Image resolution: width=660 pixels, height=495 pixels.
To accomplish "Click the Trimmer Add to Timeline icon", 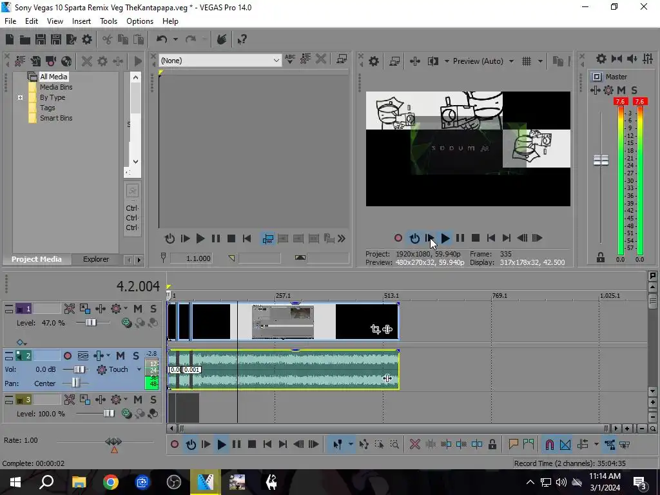I will click(x=267, y=238).
